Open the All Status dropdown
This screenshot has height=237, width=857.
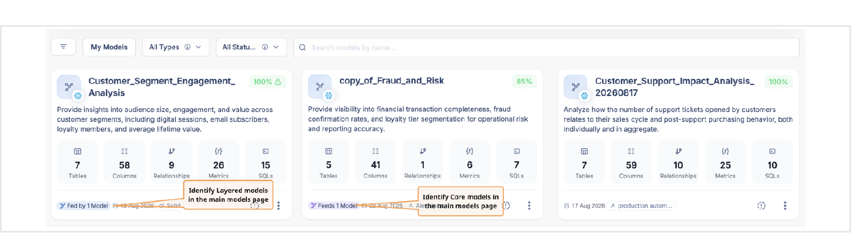pyautogui.click(x=251, y=47)
